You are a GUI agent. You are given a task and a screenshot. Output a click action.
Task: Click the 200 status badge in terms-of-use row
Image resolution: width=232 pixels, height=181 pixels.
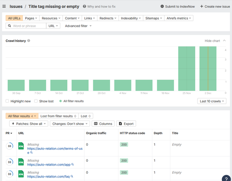(x=124, y=145)
